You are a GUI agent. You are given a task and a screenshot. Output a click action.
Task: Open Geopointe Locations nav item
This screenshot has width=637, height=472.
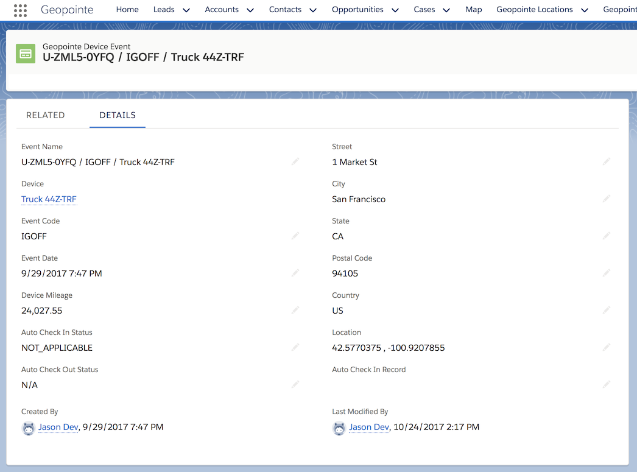click(535, 9)
